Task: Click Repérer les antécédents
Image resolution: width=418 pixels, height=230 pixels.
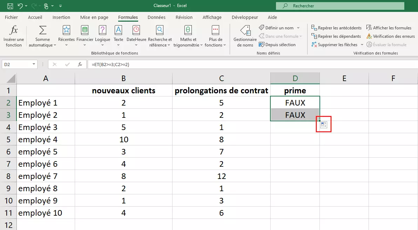Action: coord(336,28)
